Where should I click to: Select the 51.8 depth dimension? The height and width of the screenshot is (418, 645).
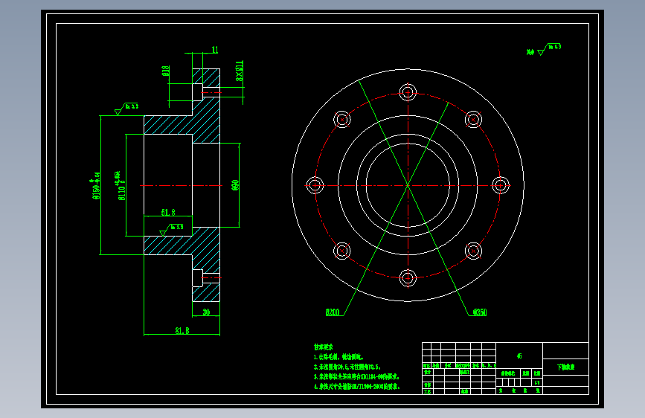[x=168, y=212]
